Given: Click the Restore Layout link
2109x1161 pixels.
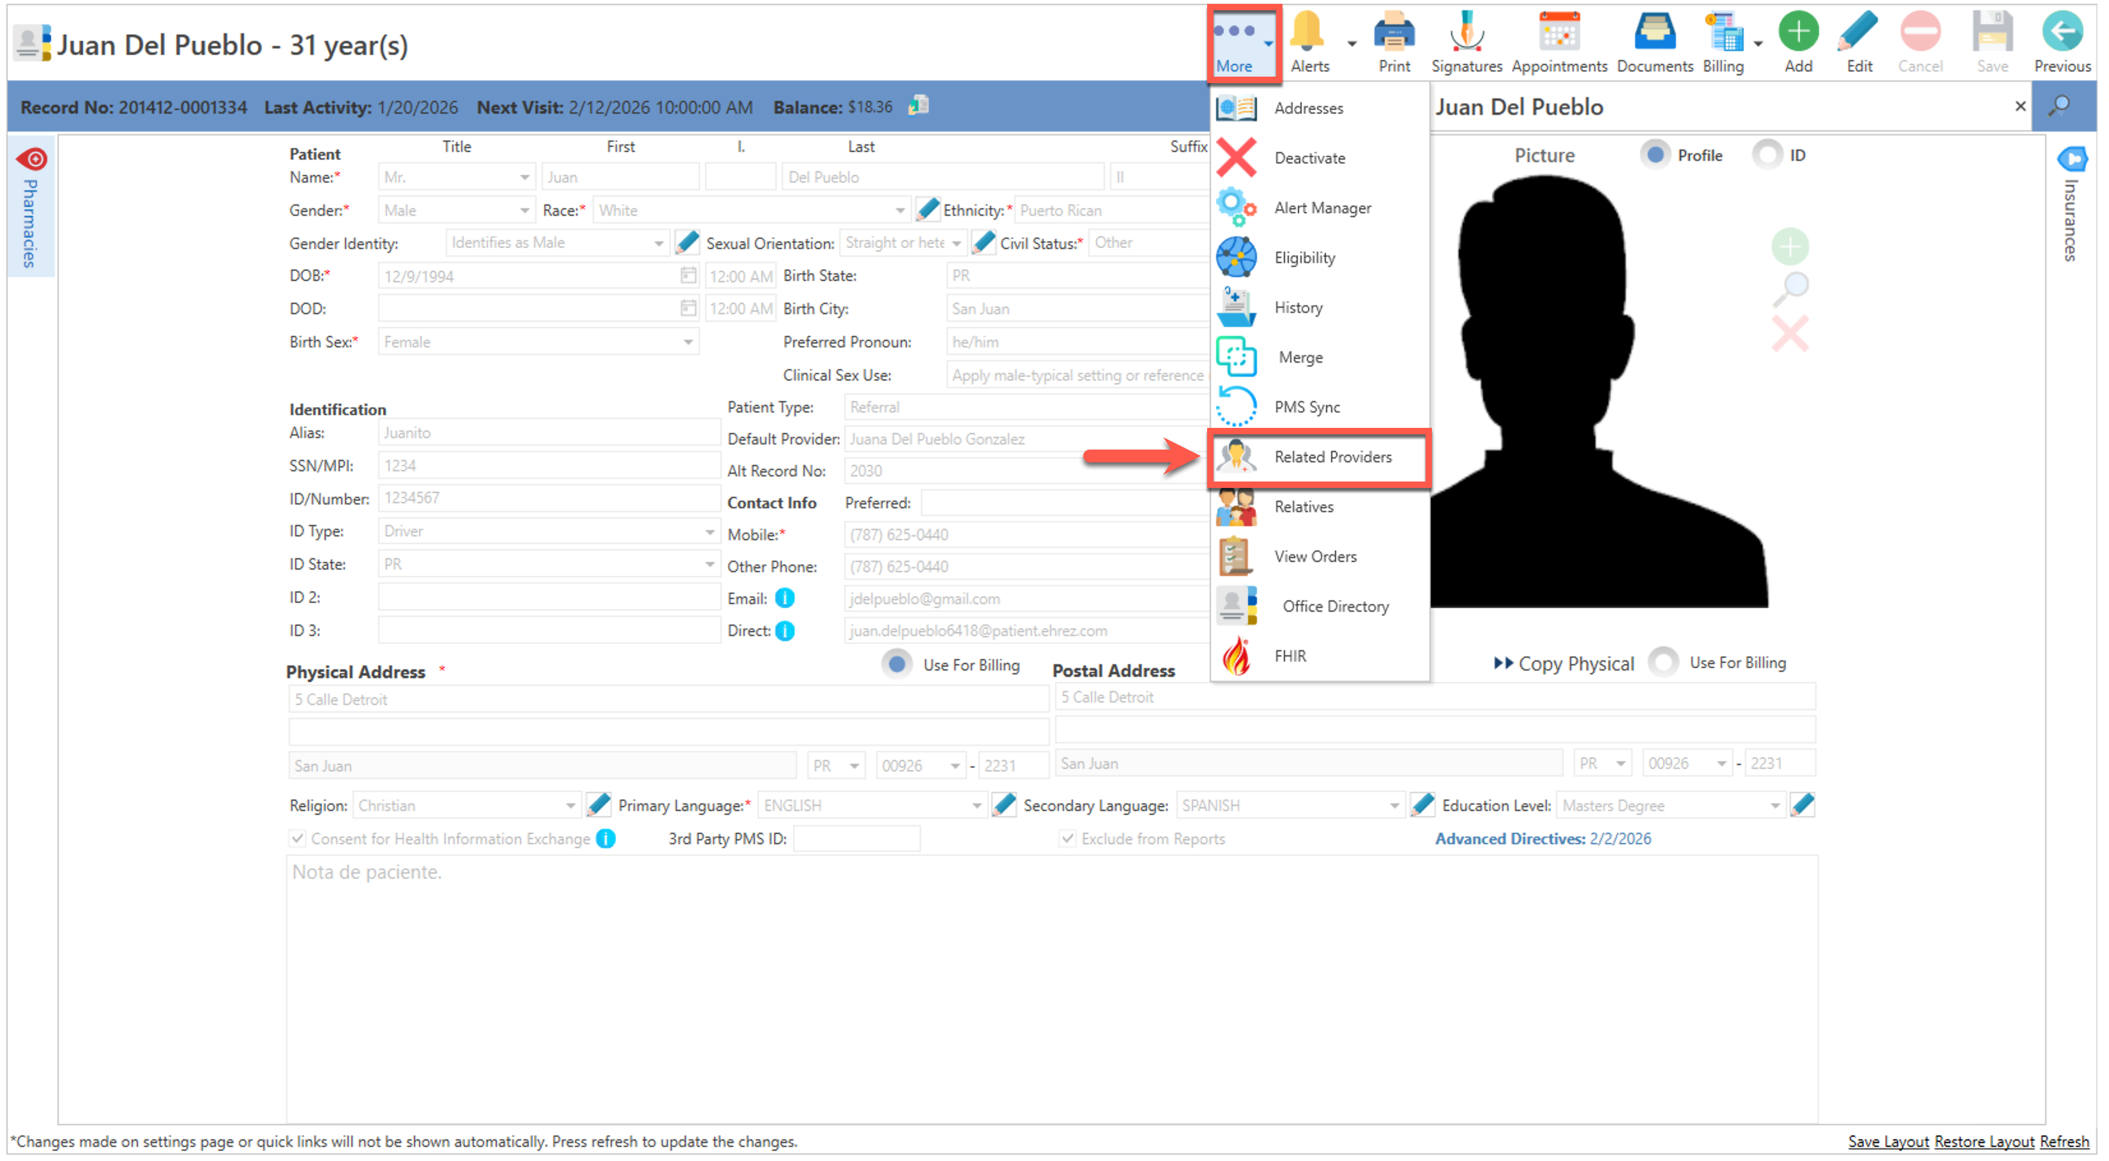Looking at the screenshot, I should point(1984,1142).
